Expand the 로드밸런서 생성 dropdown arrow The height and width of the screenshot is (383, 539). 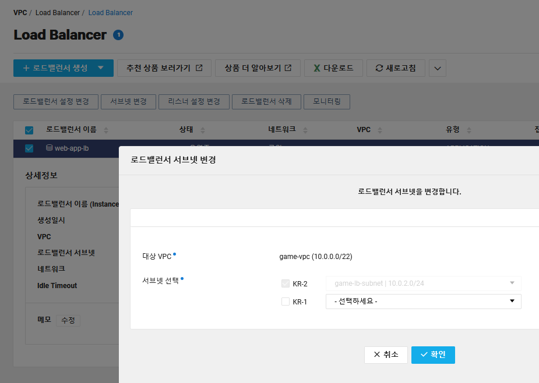coord(101,68)
